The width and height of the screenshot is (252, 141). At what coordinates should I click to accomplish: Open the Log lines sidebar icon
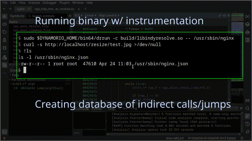click(x=248, y=116)
